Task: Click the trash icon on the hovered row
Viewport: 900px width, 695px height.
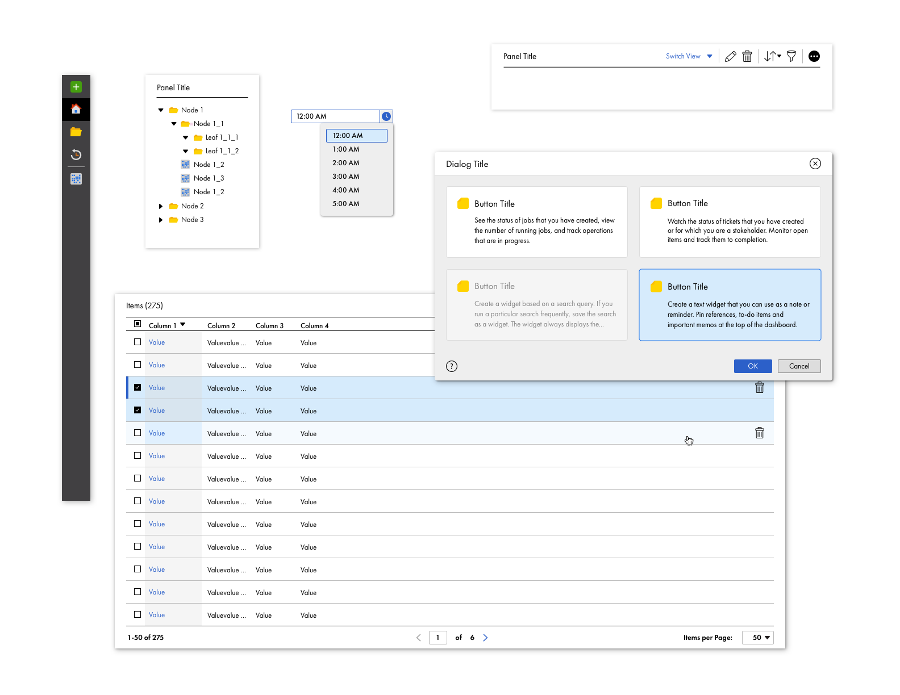Action: (759, 433)
